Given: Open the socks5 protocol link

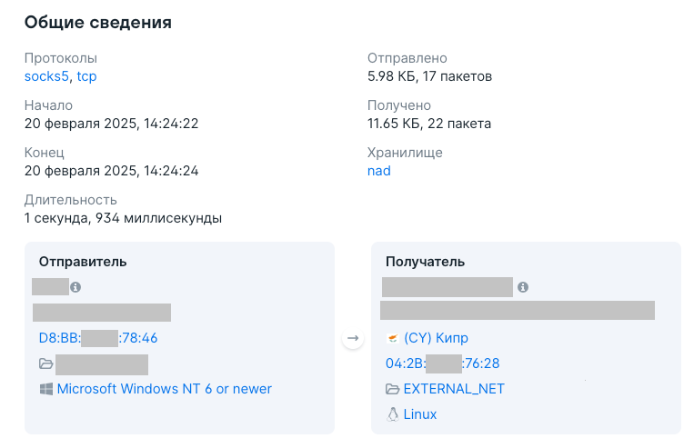Looking at the screenshot, I should 46,76.
